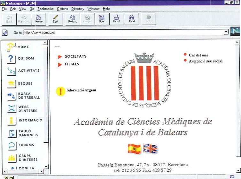241x179 pixels.
Task: Click the Edit pencil toolbar button
Action: click(56, 19)
